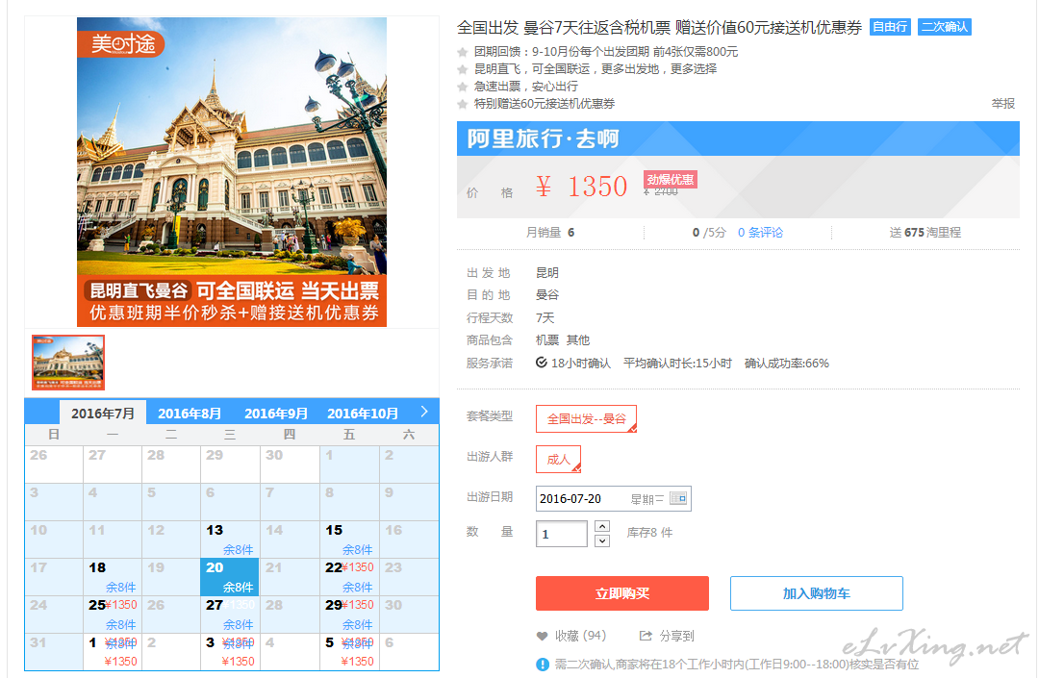Click the share arrow icon

(646, 636)
